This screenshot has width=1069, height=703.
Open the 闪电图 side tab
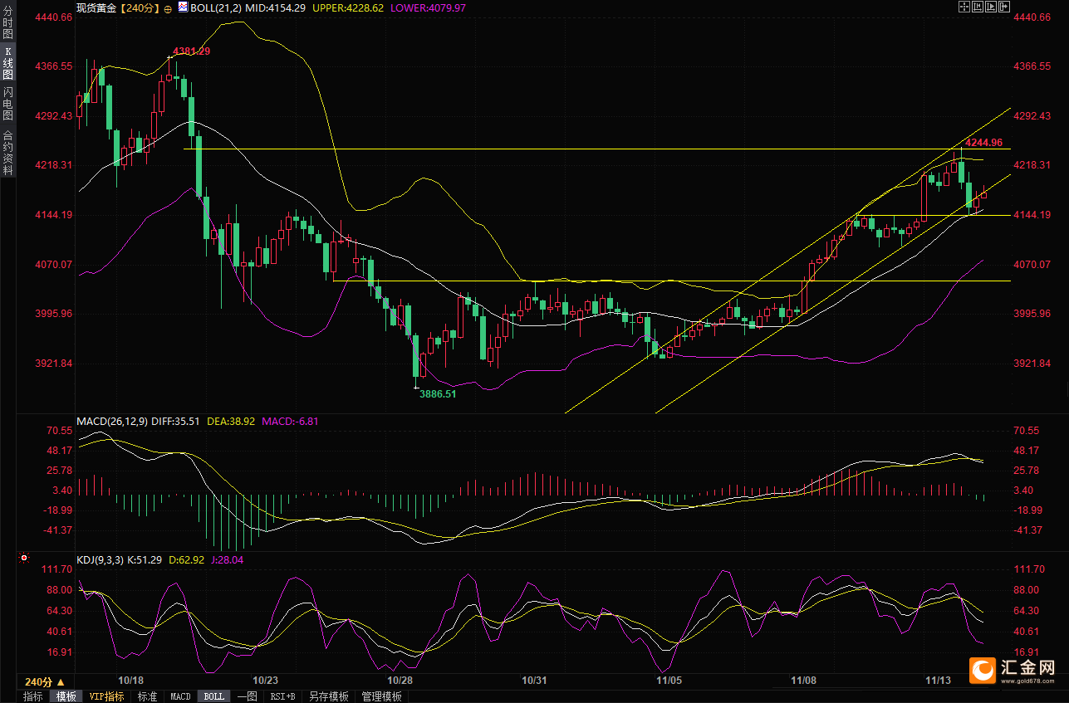point(8,104)
